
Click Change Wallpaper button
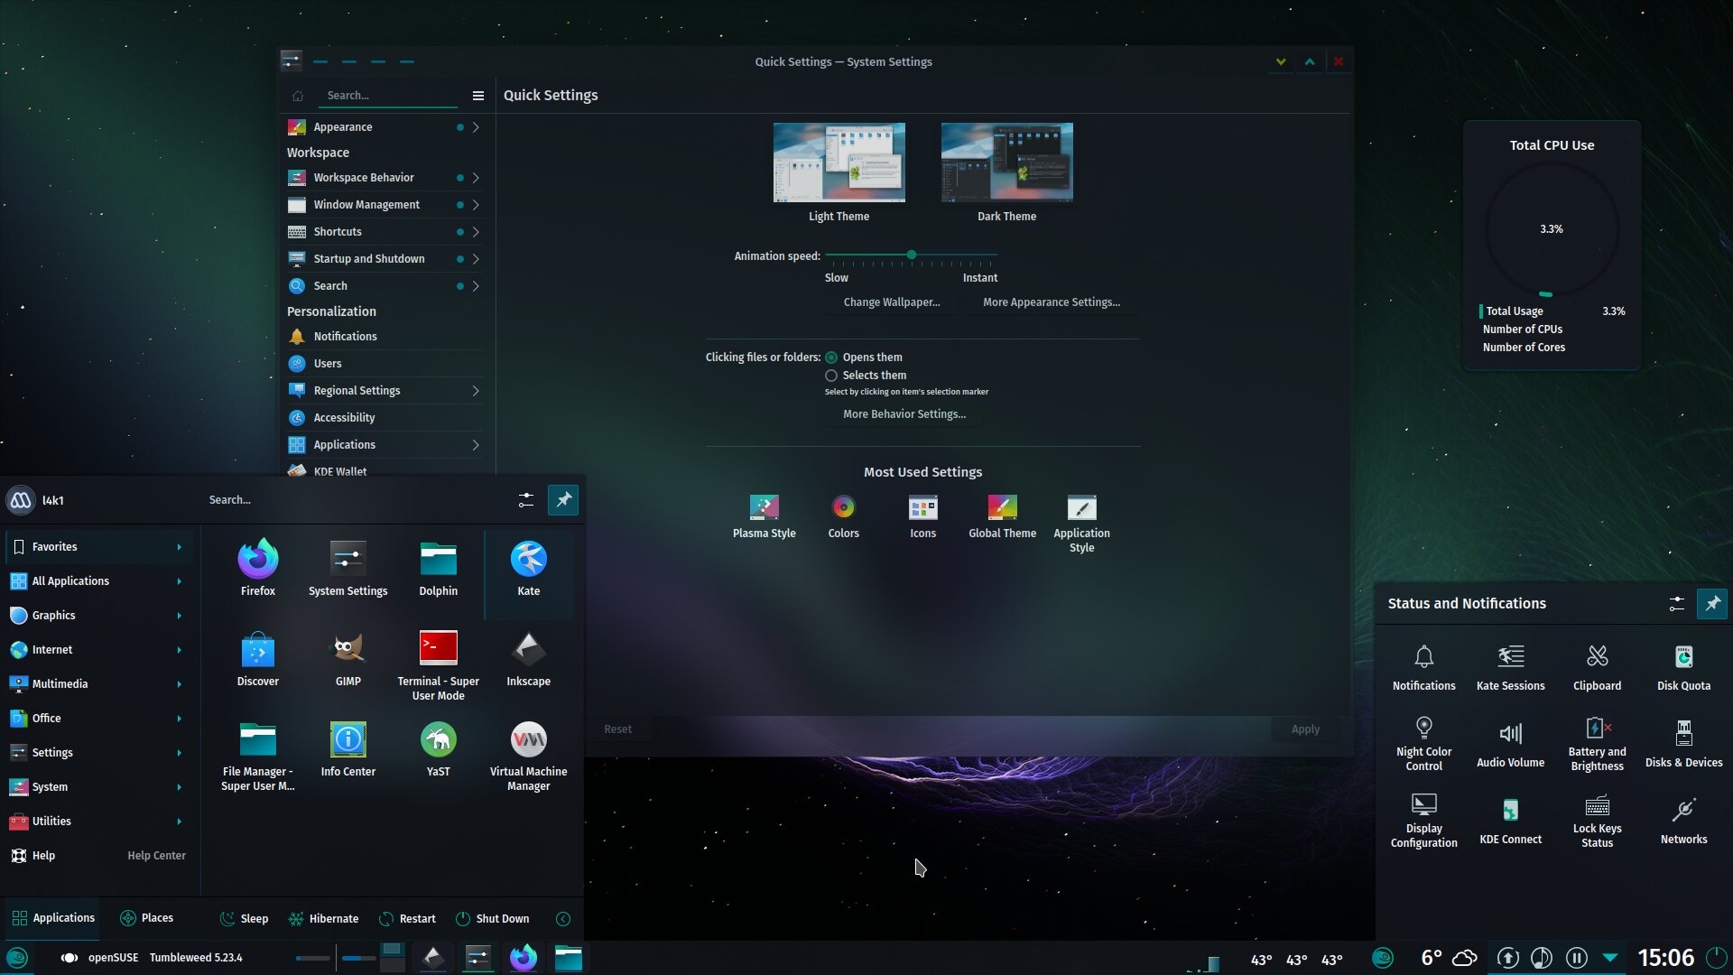tap(892, 302)
